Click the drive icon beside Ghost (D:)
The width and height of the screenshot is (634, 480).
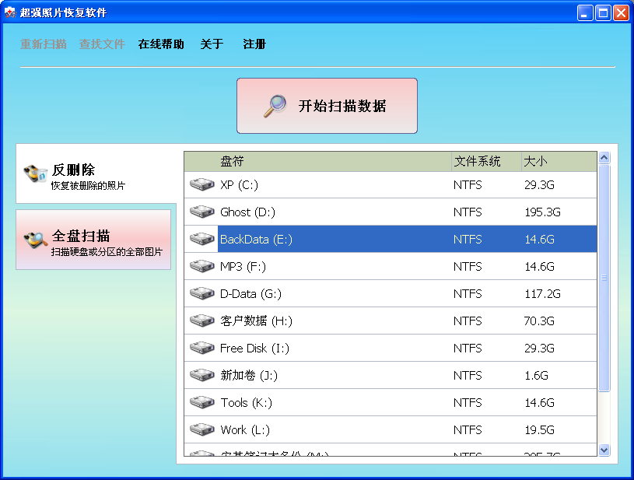pyautogui.click(x=201, y=212)
